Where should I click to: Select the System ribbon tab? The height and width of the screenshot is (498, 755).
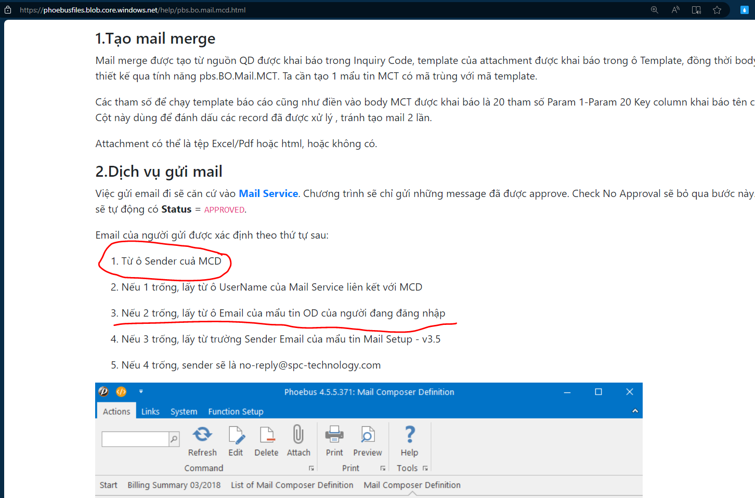[184, 411]
